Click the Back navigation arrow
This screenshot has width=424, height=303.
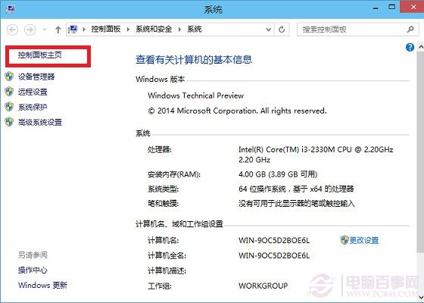tap(12, 30)
